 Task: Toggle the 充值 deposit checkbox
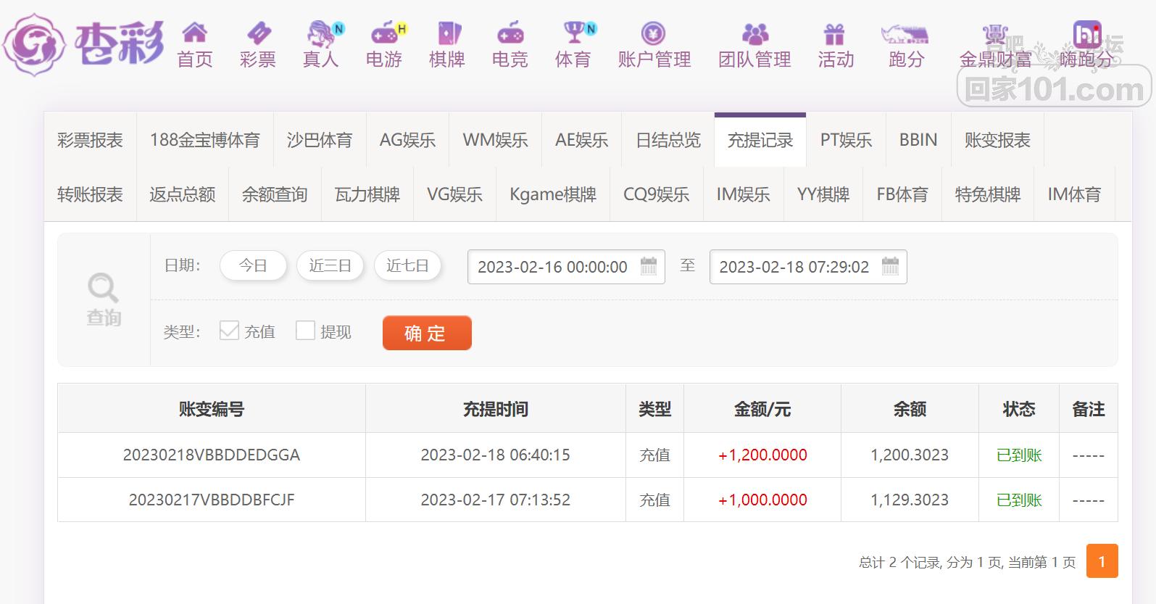(x=229, y=331)
